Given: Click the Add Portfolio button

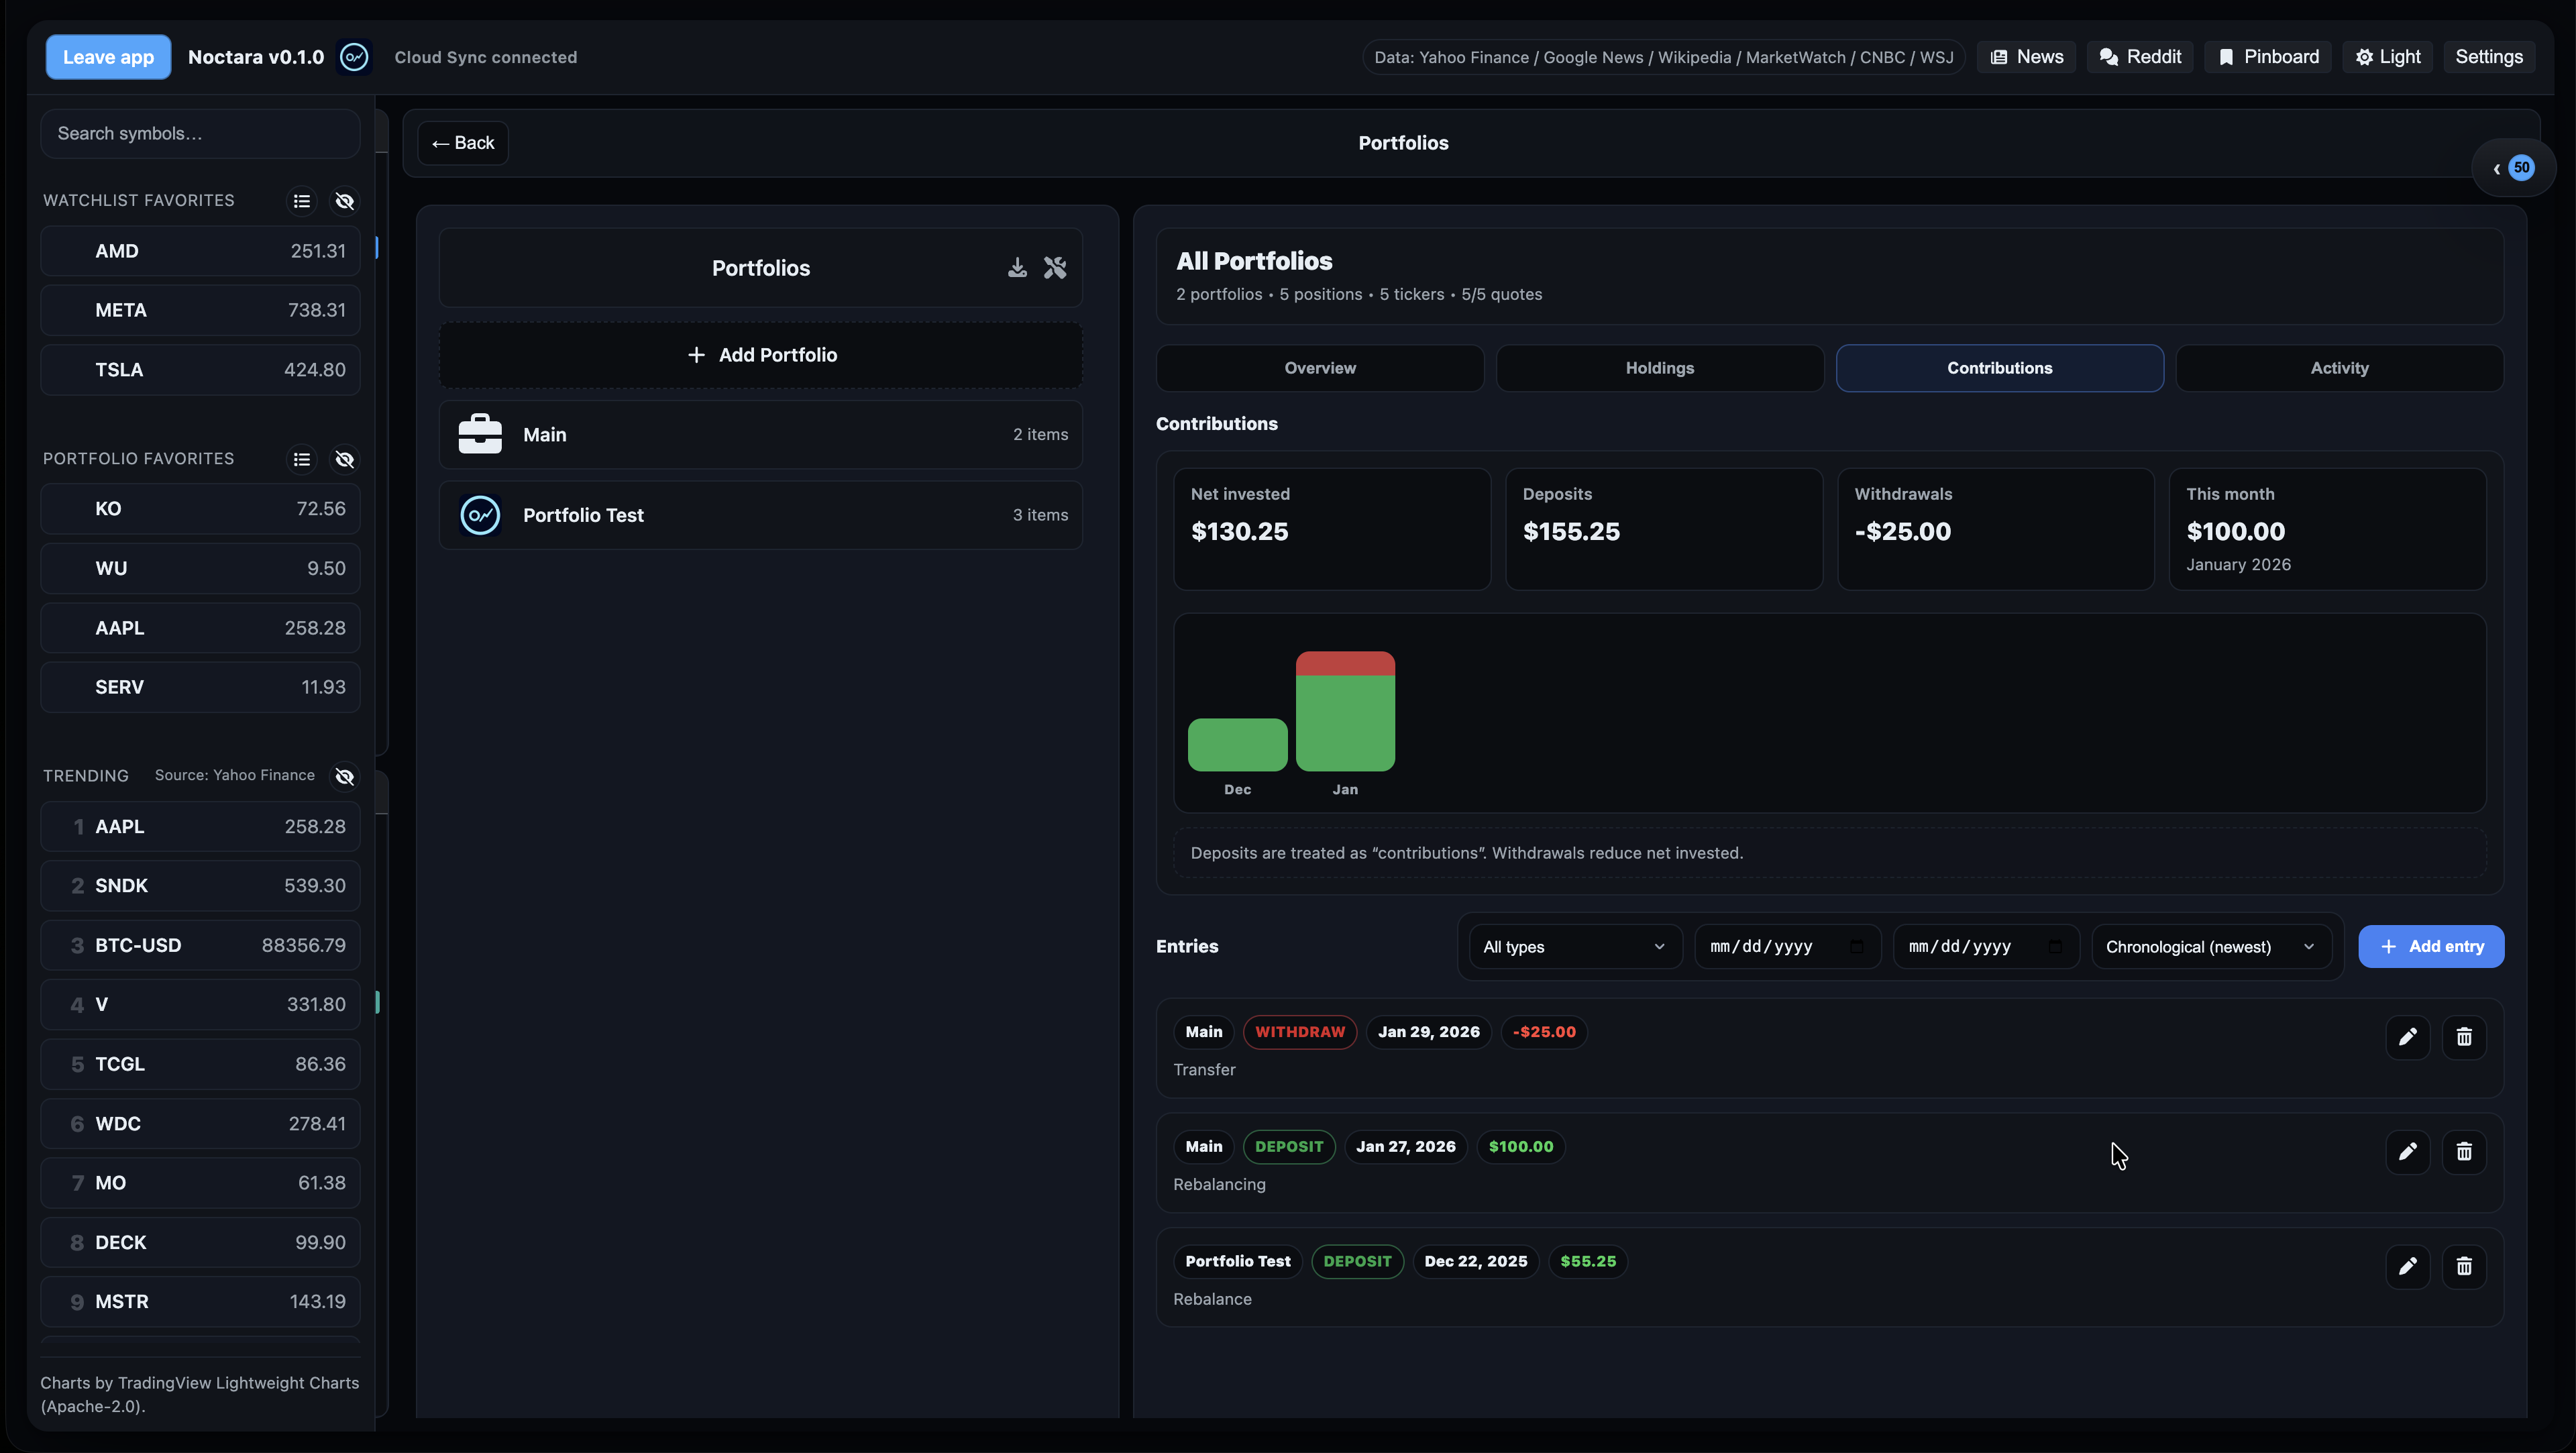Looking at the screenshot, I should (x=760, y=355).
